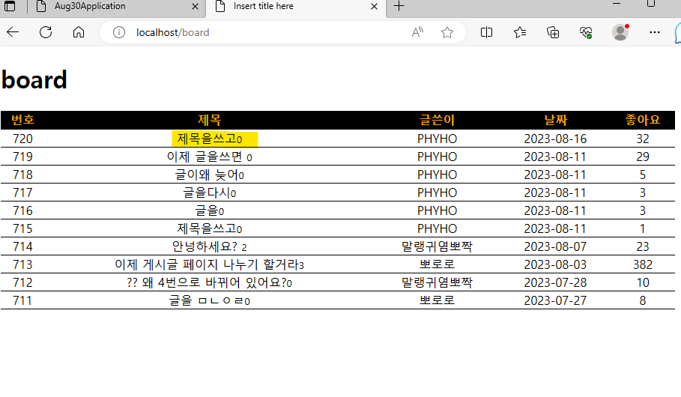Open post 제목을쓰고 in row 715

coord(206,228)
